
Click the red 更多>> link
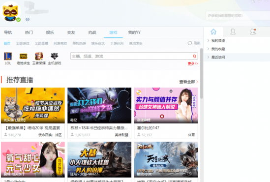click(193, 64)
